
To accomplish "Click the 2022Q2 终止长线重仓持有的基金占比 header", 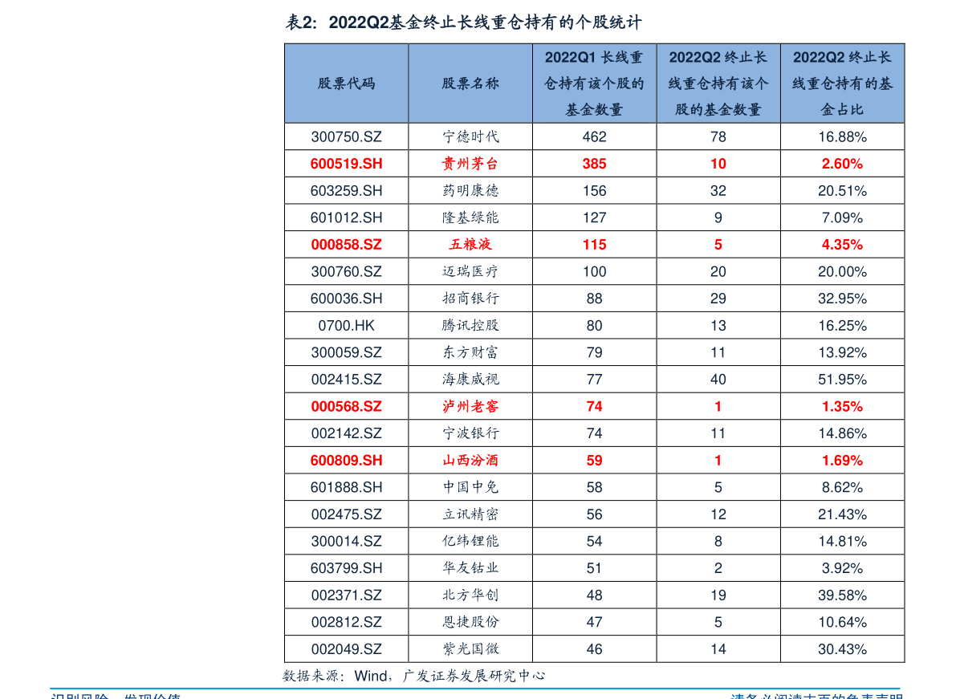I will click(x=843, y=83).
